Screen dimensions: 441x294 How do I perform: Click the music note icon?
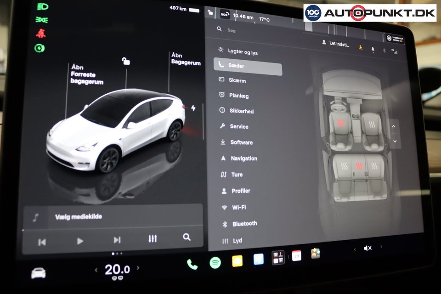pos(36,217)
